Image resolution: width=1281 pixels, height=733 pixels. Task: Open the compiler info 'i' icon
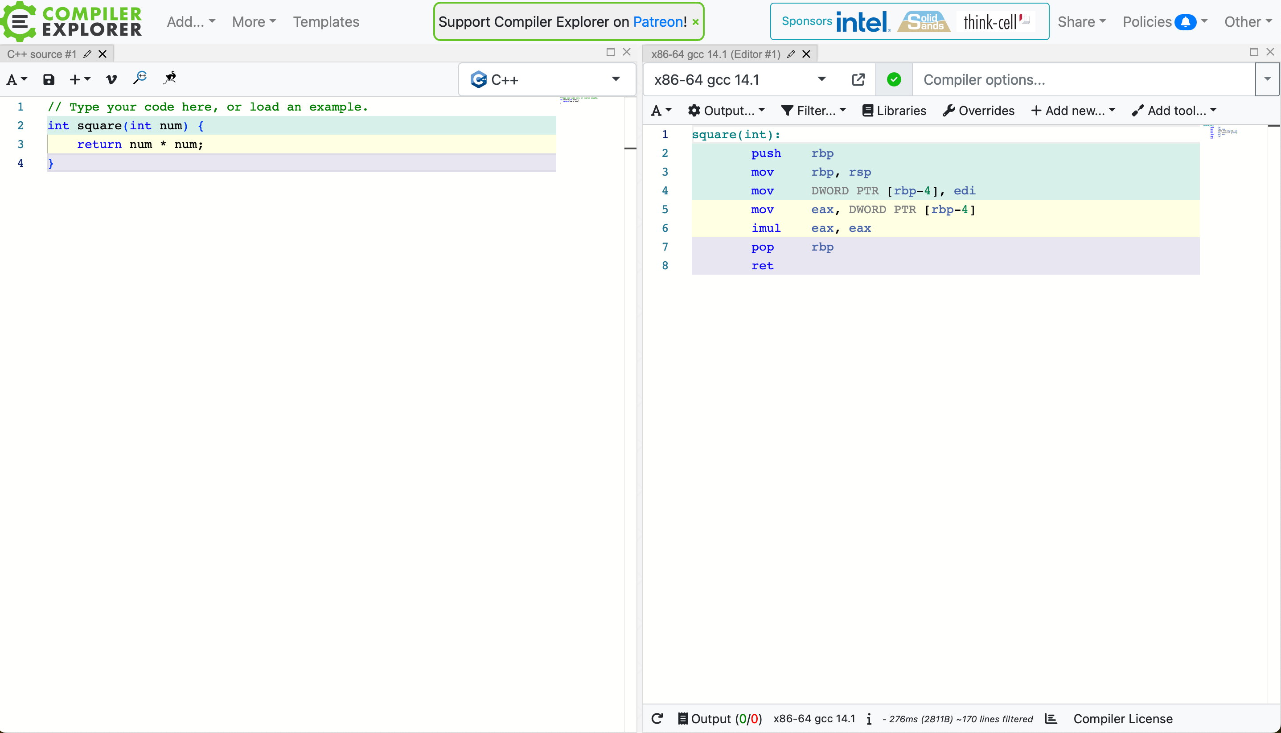coord(869,719)
